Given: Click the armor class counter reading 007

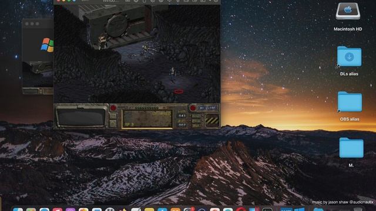Looking at the screenshot, I should coord(182,125).
